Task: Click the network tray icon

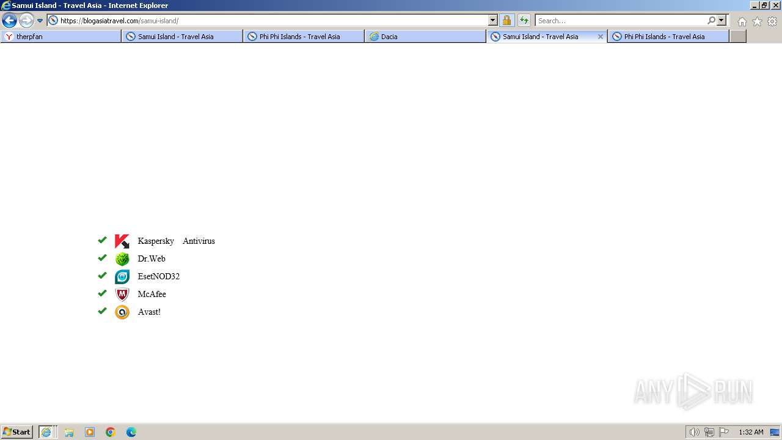Action: (709, 432)
